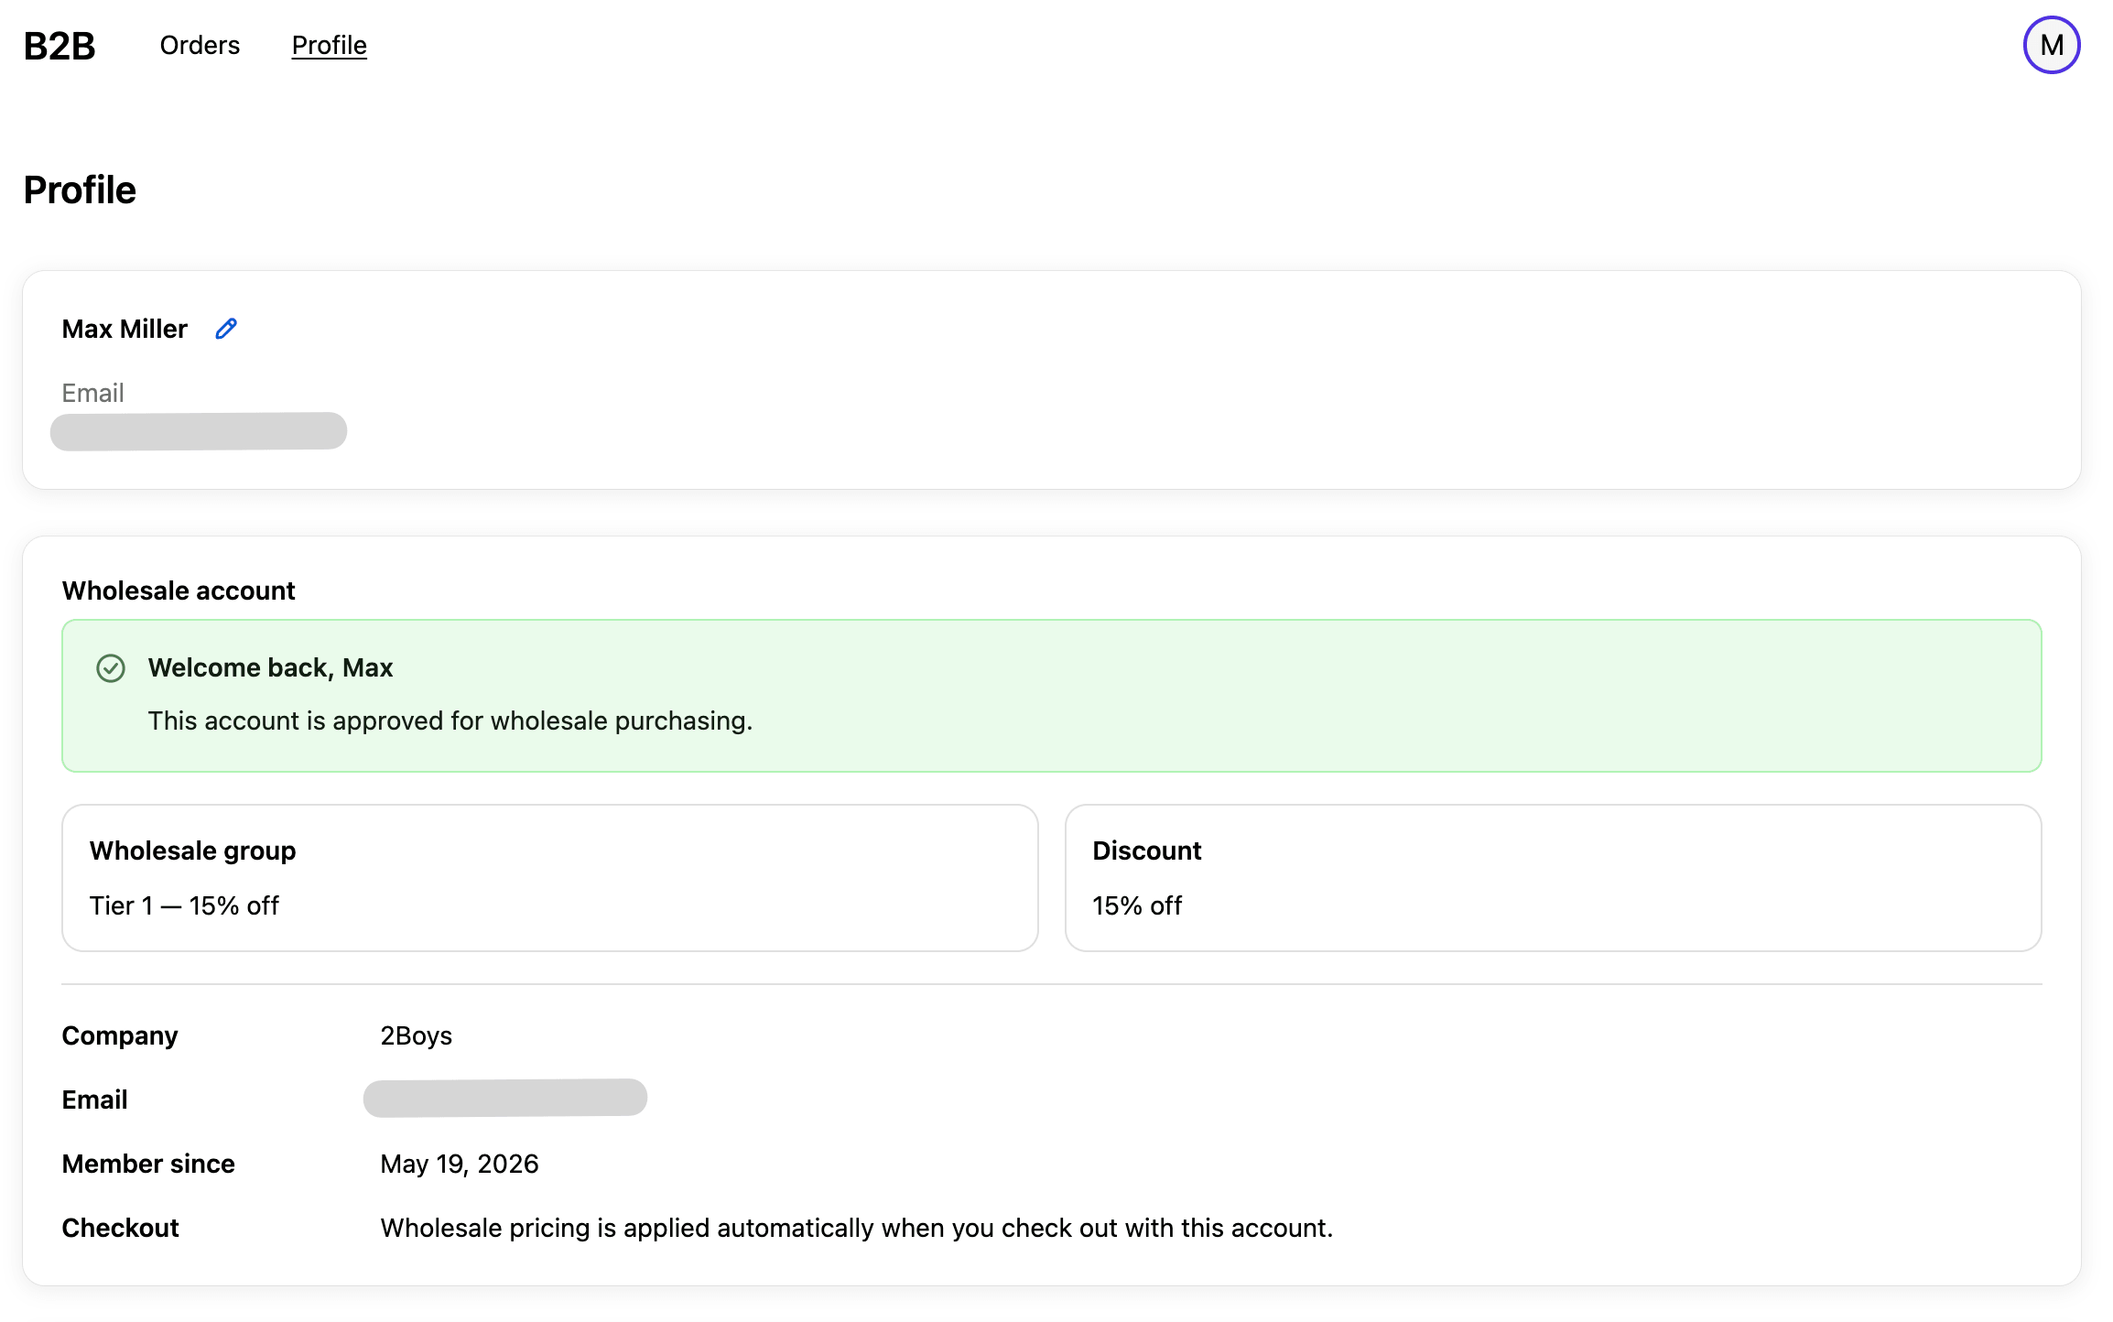Click the green checkmark approval icon

[111, 668]
